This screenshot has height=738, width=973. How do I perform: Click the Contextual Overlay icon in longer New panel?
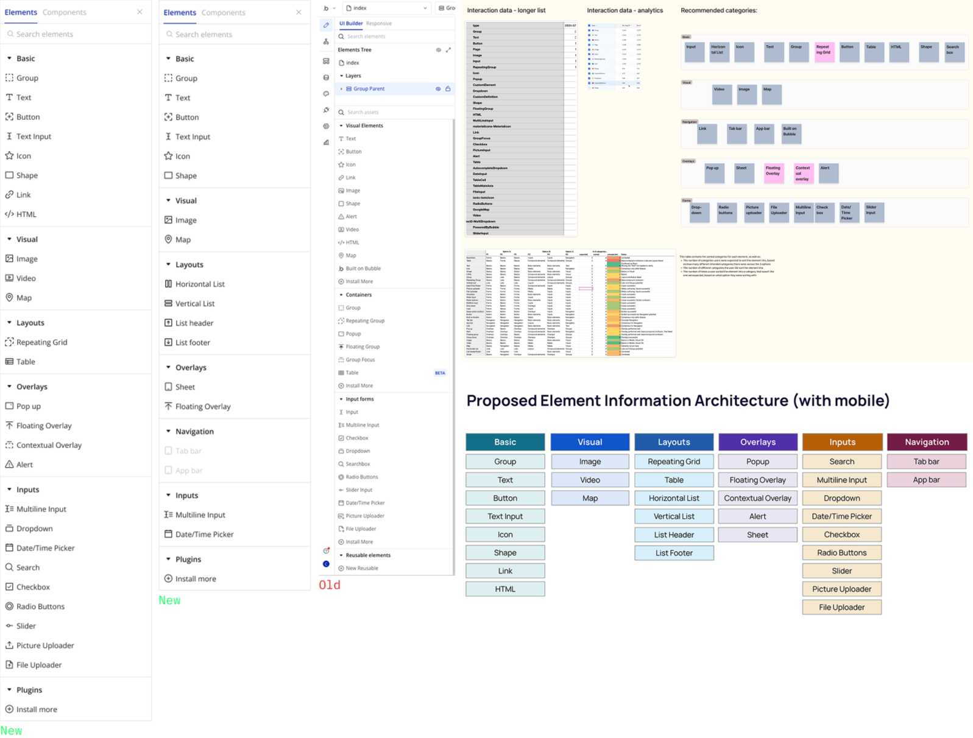point(9,445)
